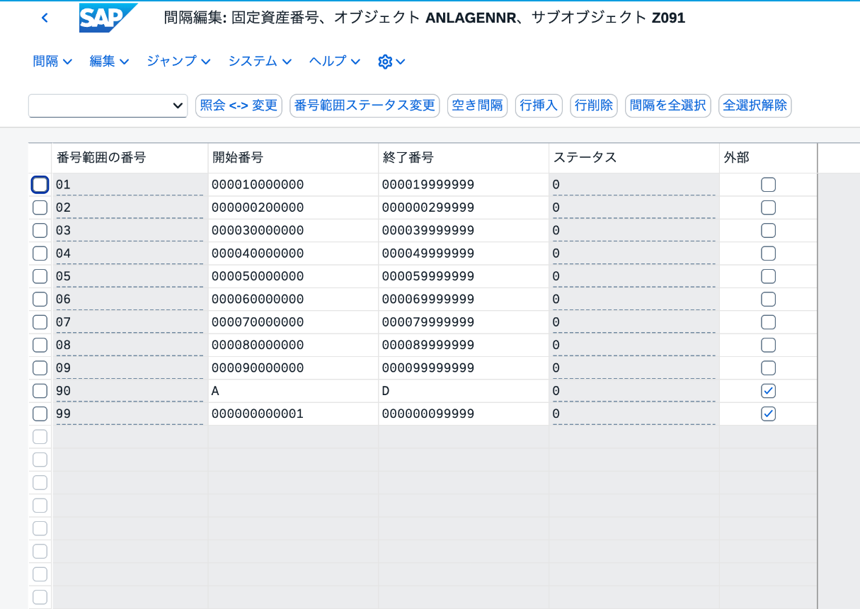Click start number 000030000000 field
Viewport: 860px width, 609px height.
pos(293,231)
